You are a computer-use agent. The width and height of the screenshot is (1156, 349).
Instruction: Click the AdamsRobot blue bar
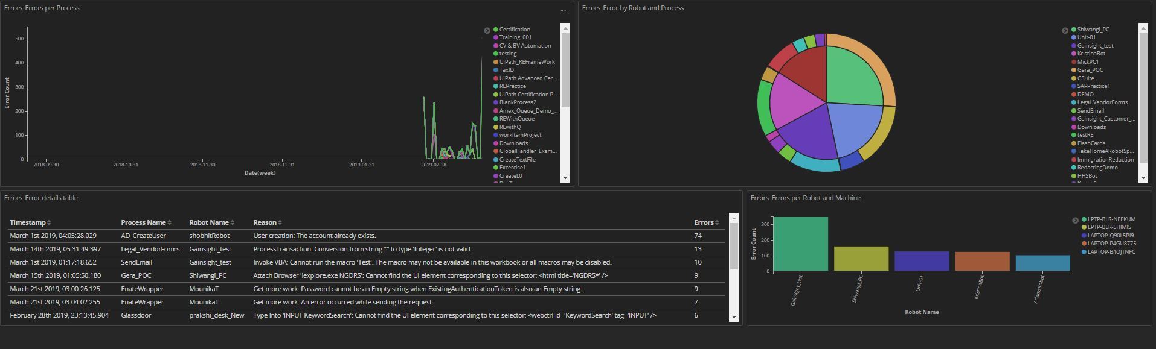1042,263
